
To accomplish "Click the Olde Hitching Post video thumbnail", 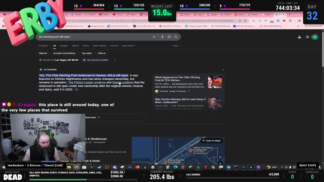I will click(x=215, y=82).
